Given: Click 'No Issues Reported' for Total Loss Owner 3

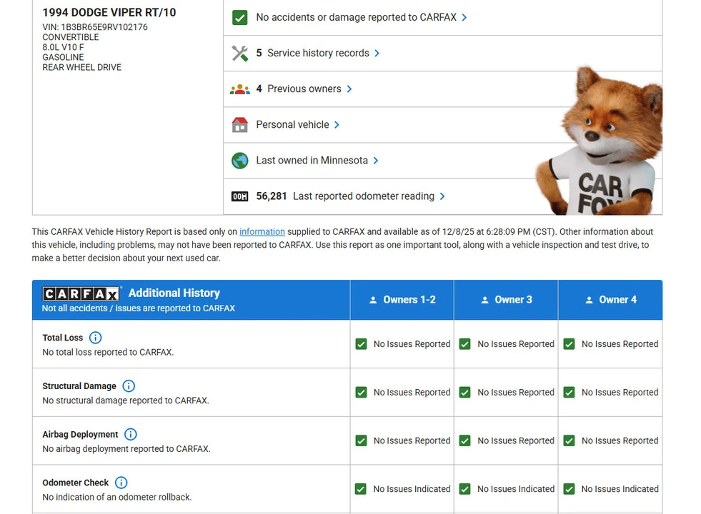Looking at the screenshot, I should (516, 344).
